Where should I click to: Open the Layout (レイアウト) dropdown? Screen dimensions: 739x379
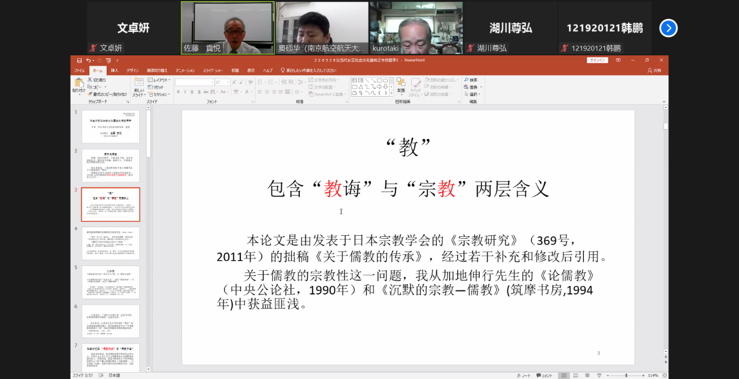click(x=158, y=80)
